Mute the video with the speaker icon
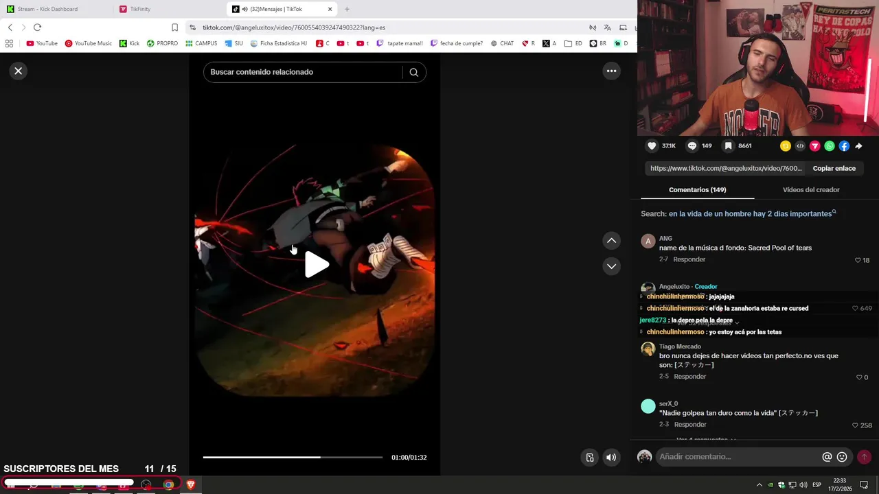879x494 pixels. pyautogui.click(x=611, y=458)
